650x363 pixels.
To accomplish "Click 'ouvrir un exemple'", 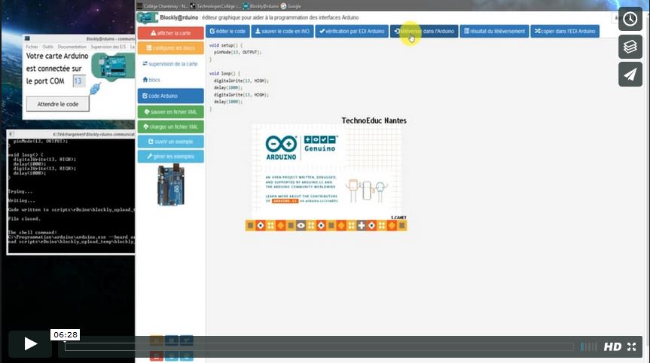I will [171, 142].
